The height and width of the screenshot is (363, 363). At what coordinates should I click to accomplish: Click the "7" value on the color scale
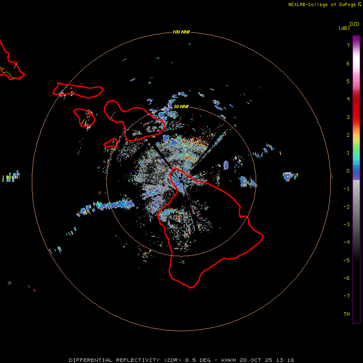tap(348, 45)
